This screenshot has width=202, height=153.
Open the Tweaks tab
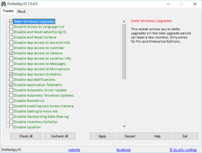8,11
